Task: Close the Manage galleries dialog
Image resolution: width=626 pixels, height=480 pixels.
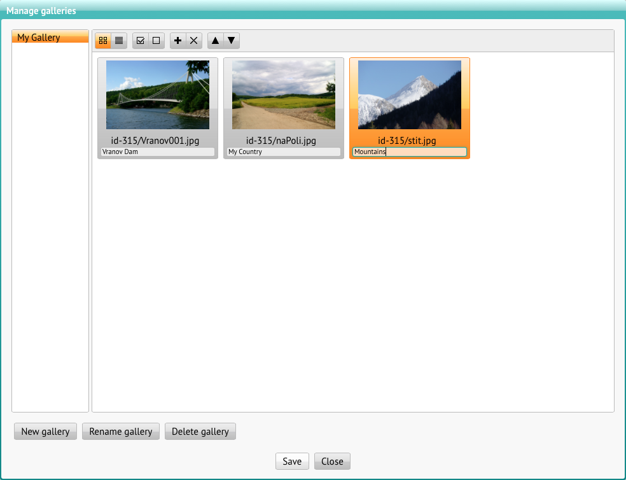Action: pos(332,461)
